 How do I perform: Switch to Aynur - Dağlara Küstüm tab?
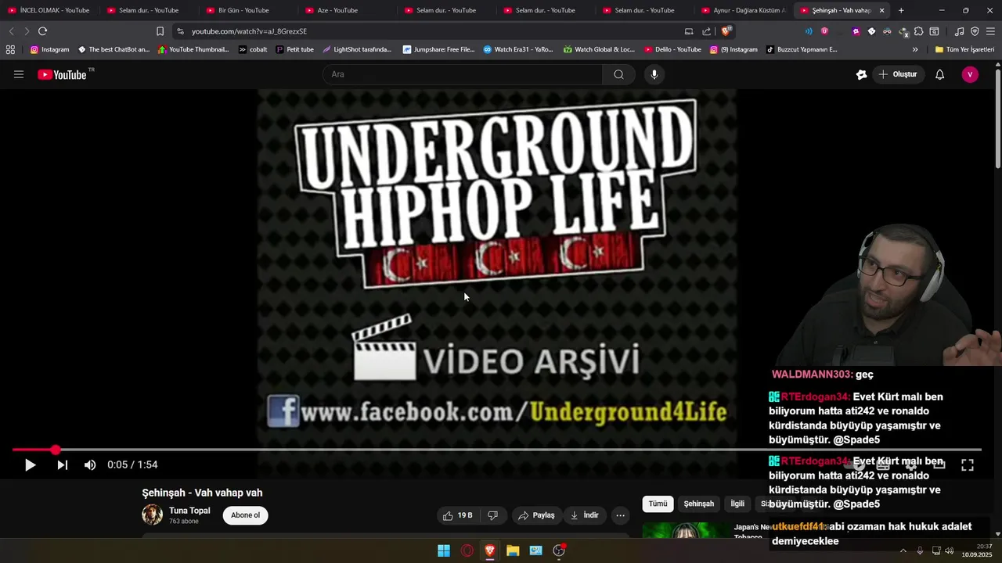tap(742, 10)
